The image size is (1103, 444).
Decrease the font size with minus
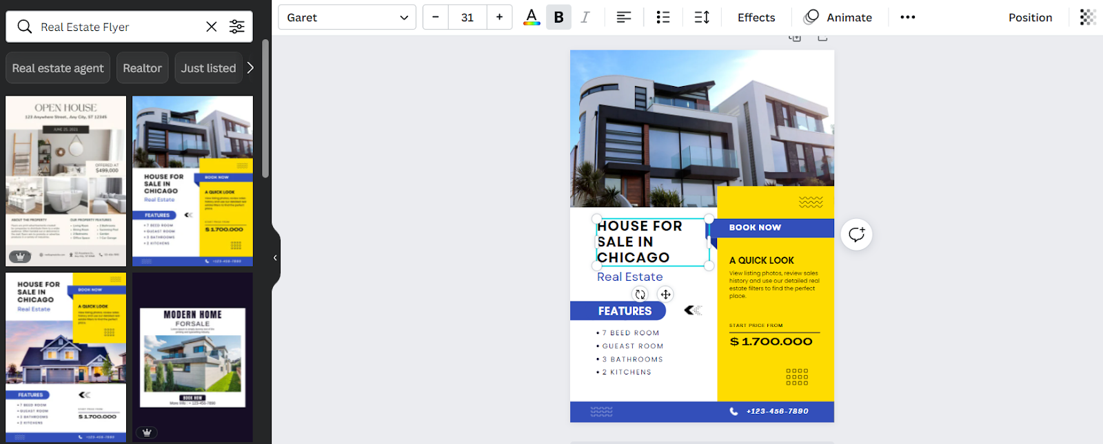point(436,17)
